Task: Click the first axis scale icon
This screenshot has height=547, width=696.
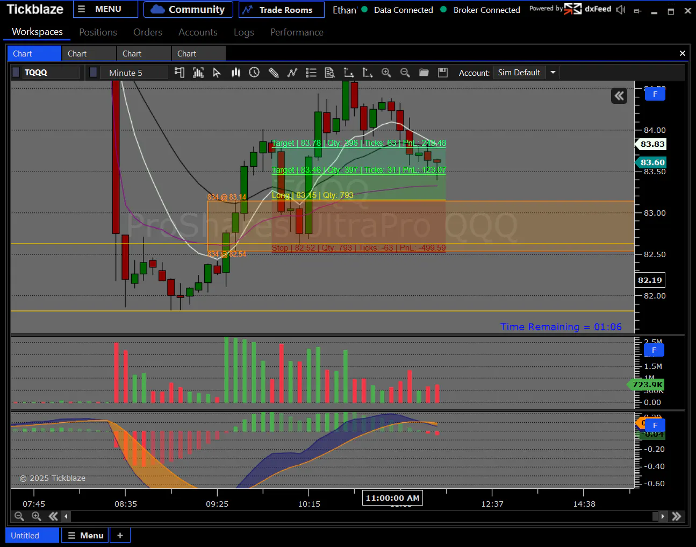Action: (349, 73)
